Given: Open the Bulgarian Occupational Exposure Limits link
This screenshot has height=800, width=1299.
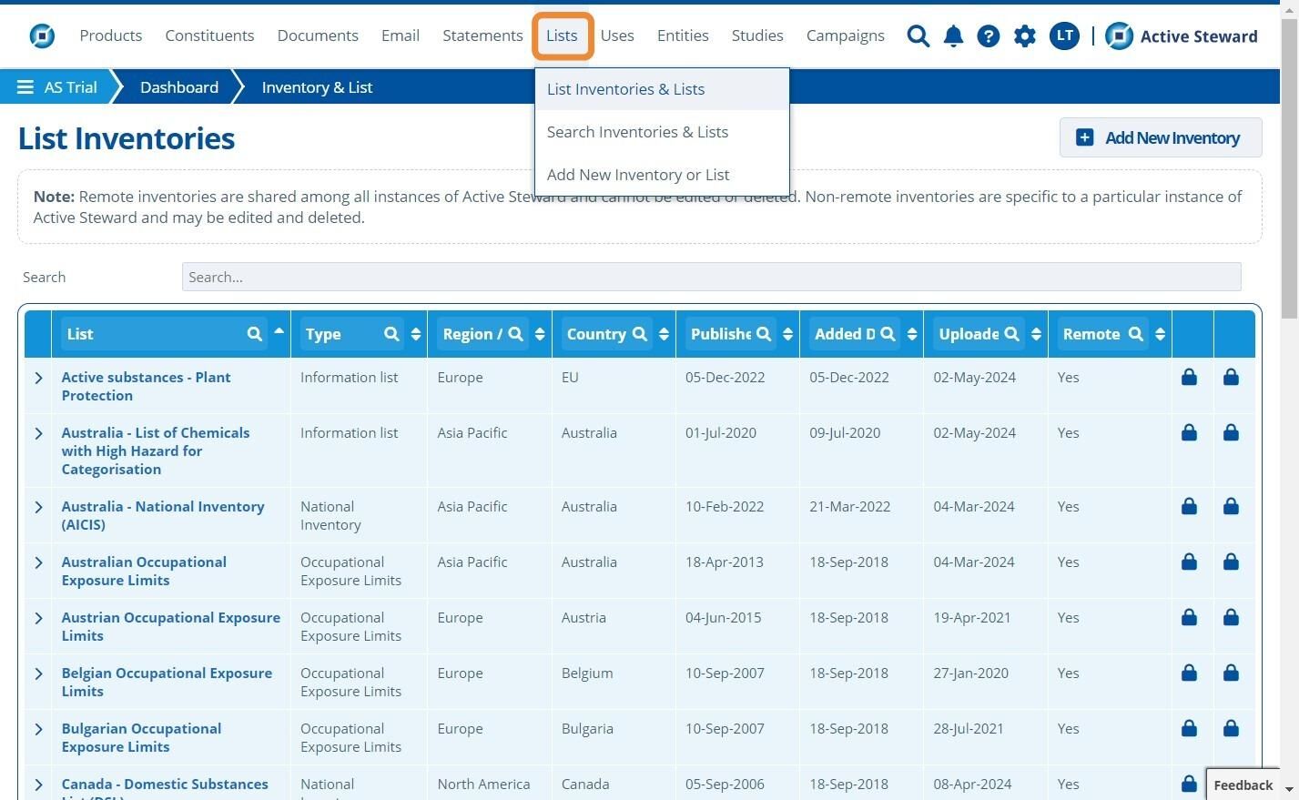Looking at the screenshot, I should click(141, 737).
